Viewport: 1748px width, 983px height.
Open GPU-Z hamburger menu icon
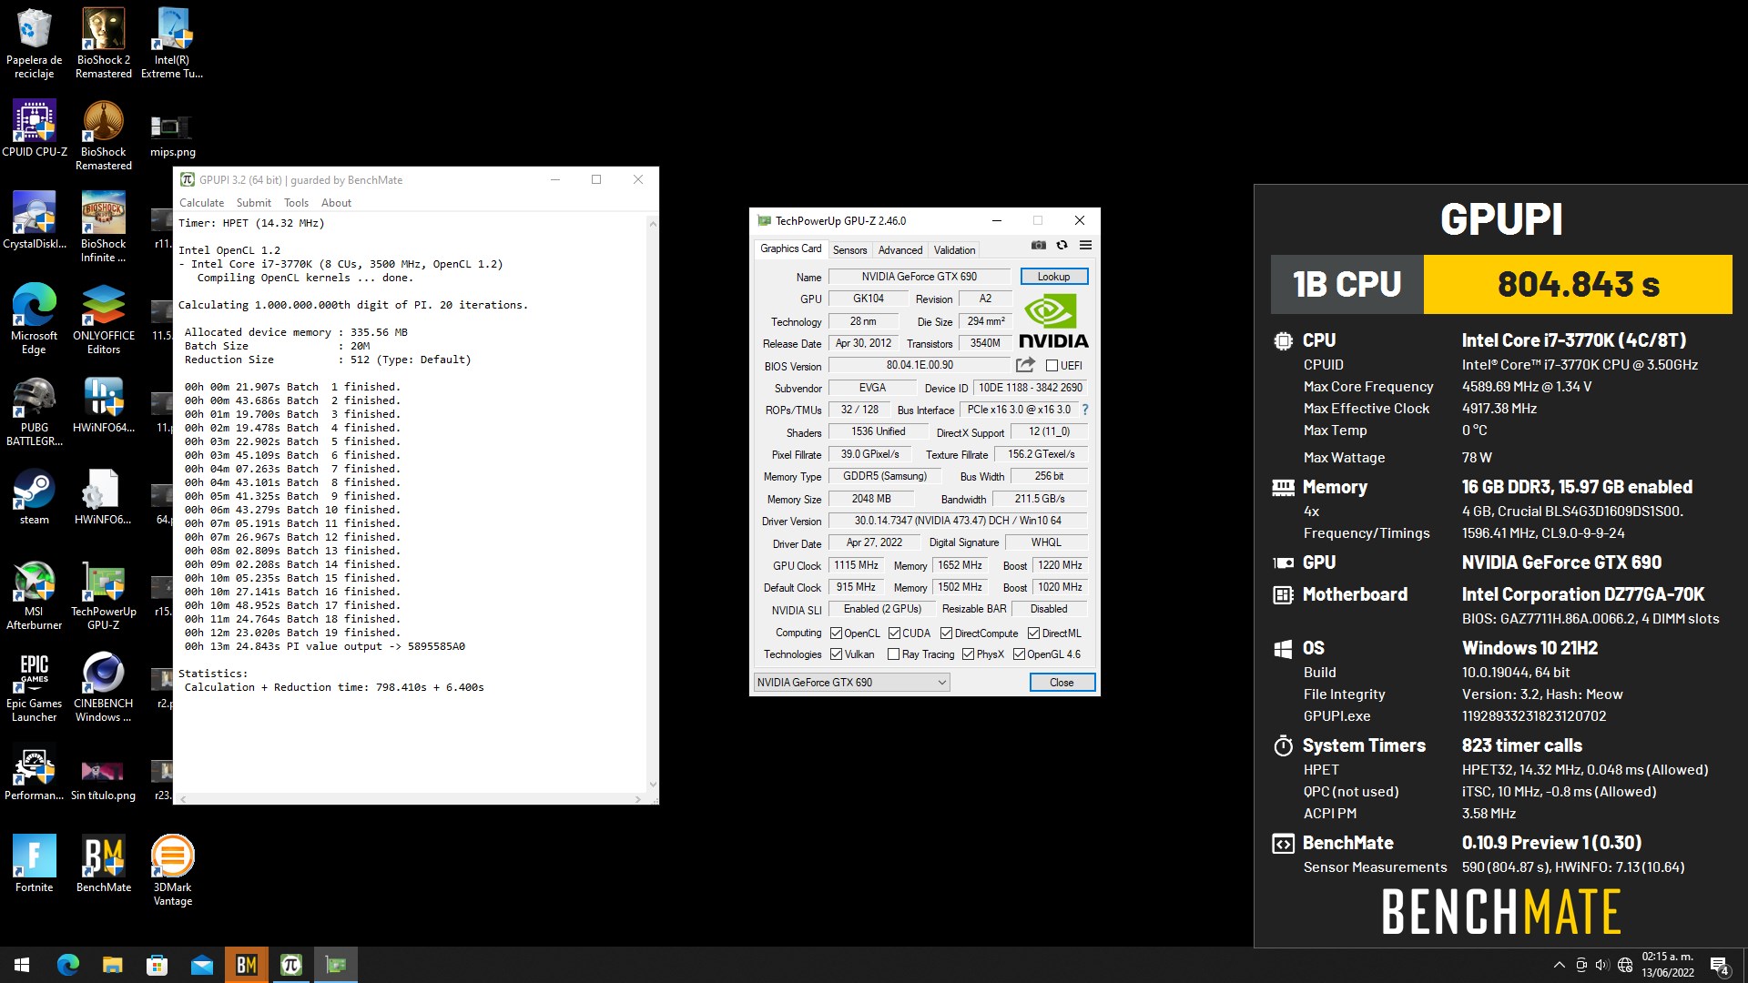1085,245
